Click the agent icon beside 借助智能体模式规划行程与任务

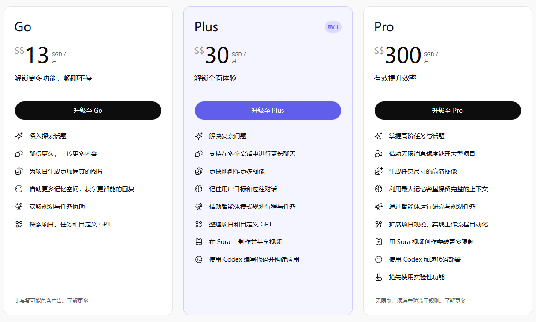(x=199, y=207)
